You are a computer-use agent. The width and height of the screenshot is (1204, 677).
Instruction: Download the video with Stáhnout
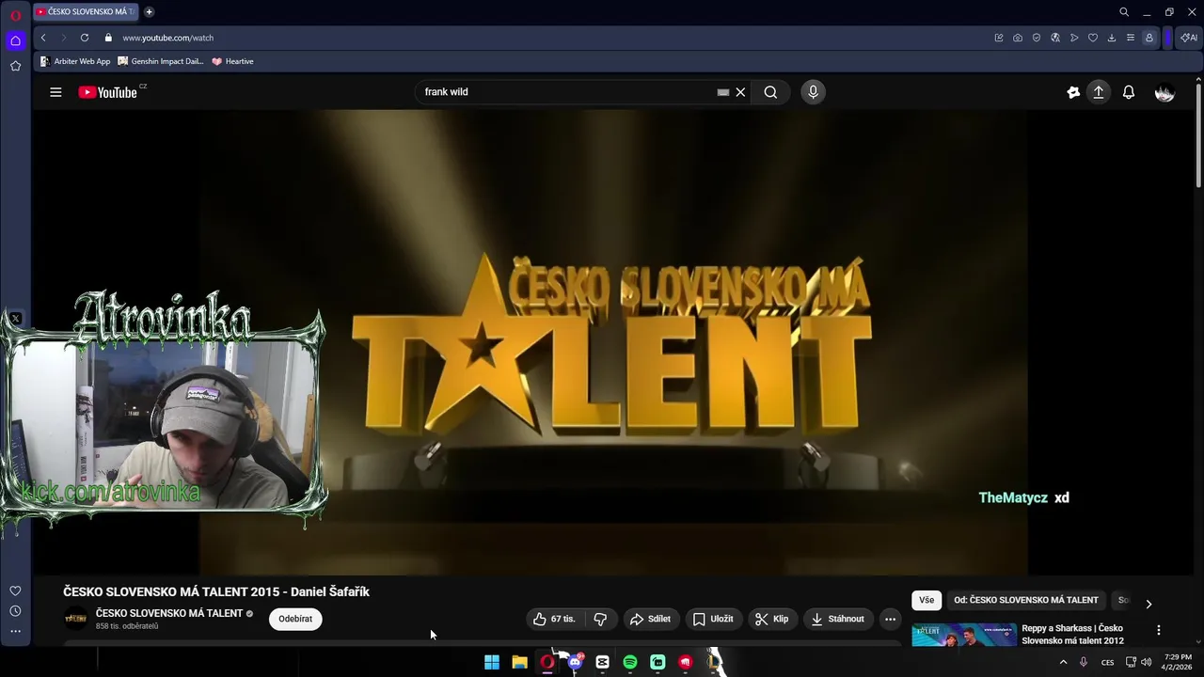pos(837,619)
